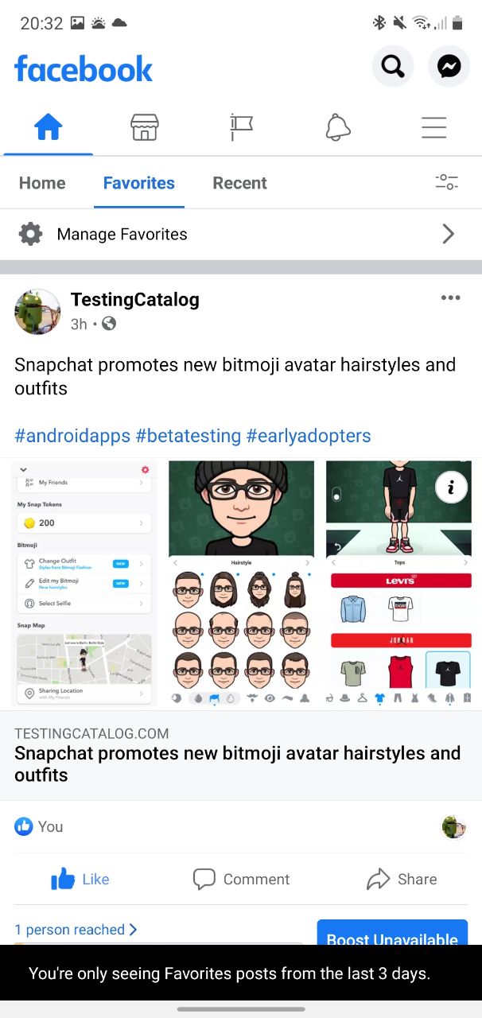Image resolution: width=482 pixels, height=1018 pixels.
Task: Switch to the Recent tab
Action: tap(239, 183)
